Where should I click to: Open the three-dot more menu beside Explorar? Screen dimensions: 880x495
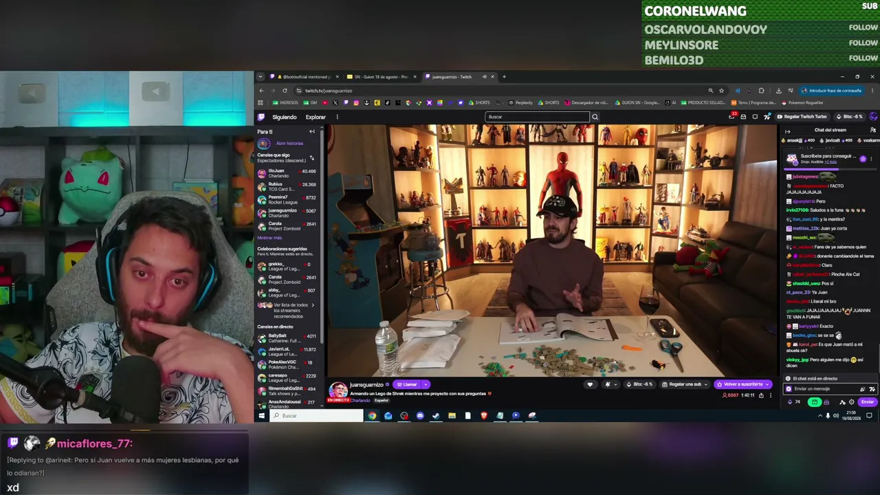[x=337, y=117]
